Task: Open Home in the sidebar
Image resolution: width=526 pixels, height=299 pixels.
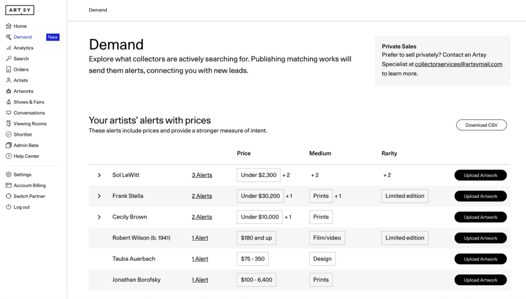Action: coord(20,26)
